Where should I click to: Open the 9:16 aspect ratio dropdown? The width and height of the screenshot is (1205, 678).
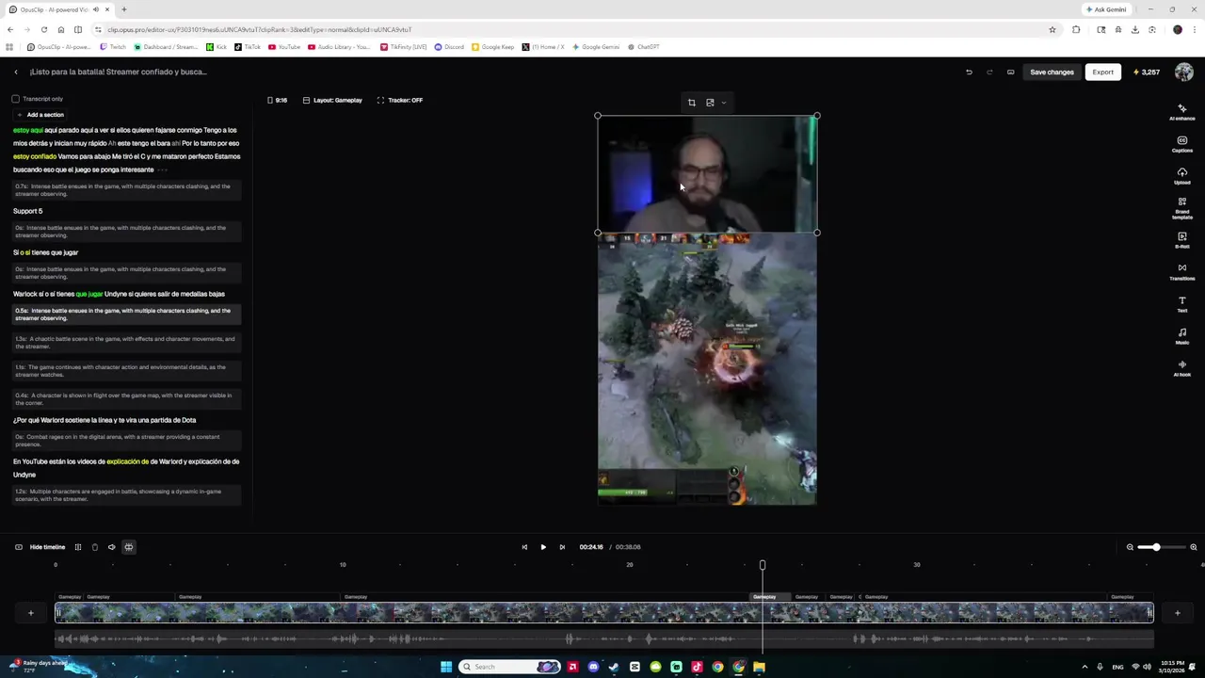[277, 100]
